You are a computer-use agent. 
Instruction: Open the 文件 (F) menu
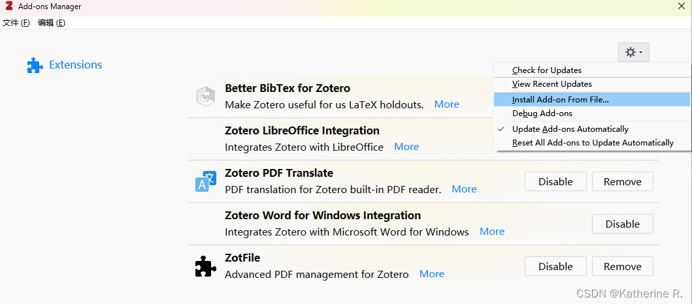[x=16, y=23]
